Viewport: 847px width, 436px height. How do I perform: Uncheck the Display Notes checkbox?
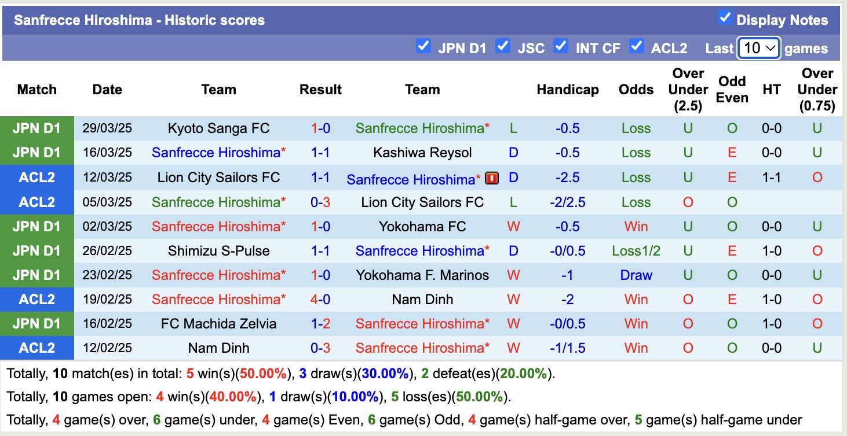tap(725, 18)
